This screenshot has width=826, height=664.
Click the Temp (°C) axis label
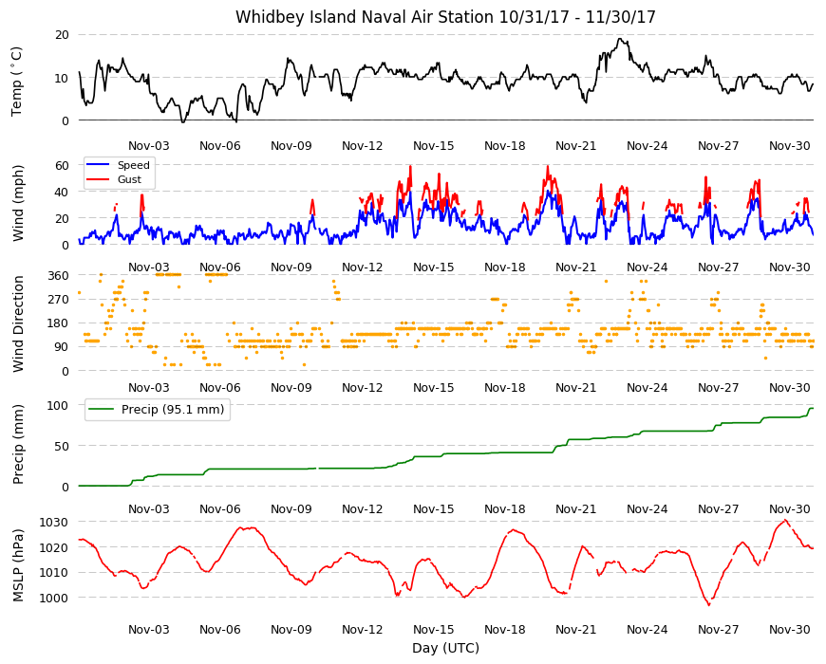tap(17, 82)
